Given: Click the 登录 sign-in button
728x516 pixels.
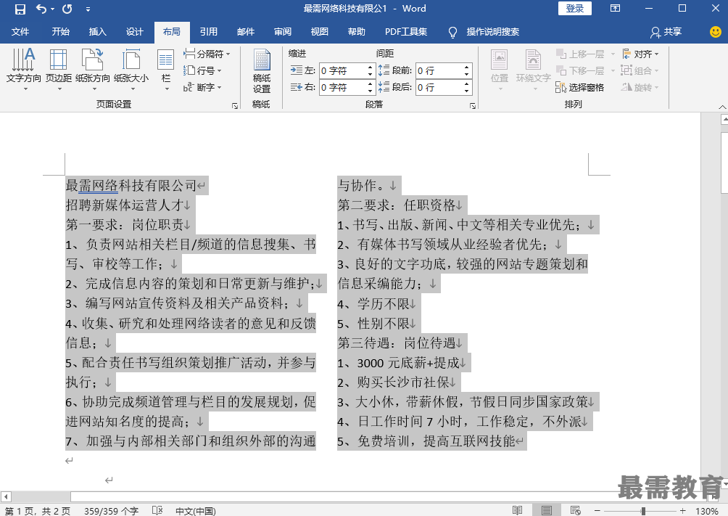Looking at the screenshot, I should click(x=575, y=9).
